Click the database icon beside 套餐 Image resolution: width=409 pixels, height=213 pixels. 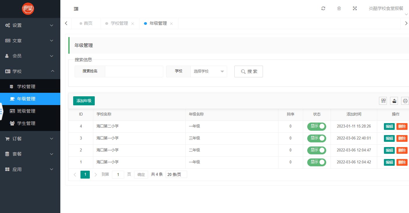point(7,154)
